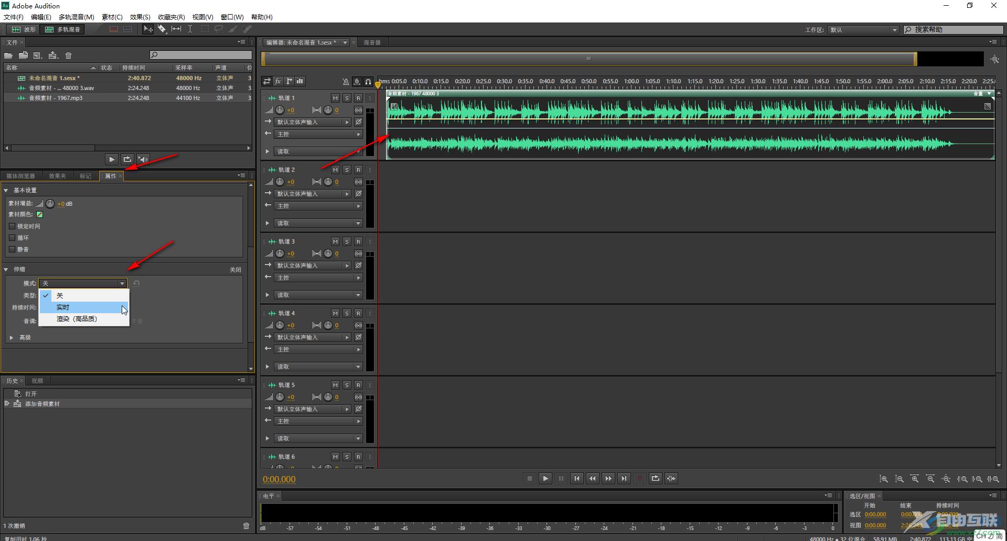This screenshot has height=541, width=1007.
Task: Click the Inputs/Outputs arrows icon
Action: click(x=267, y=81)
